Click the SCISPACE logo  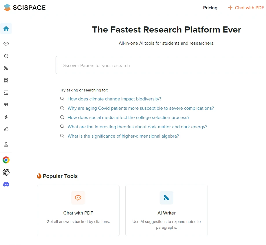[x=25, y=8]
